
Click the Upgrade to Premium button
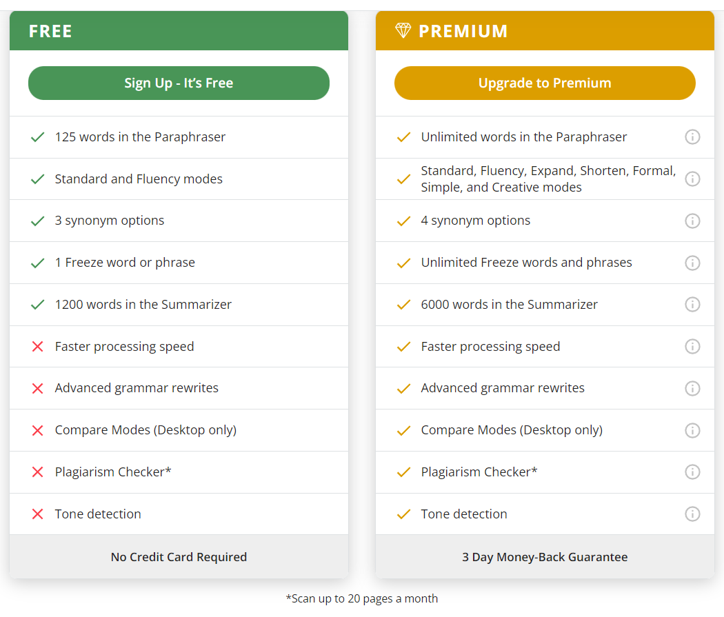545,83
